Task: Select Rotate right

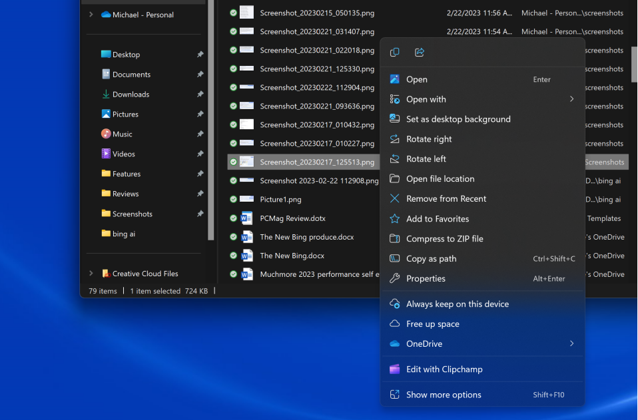Action: point(482,139)
